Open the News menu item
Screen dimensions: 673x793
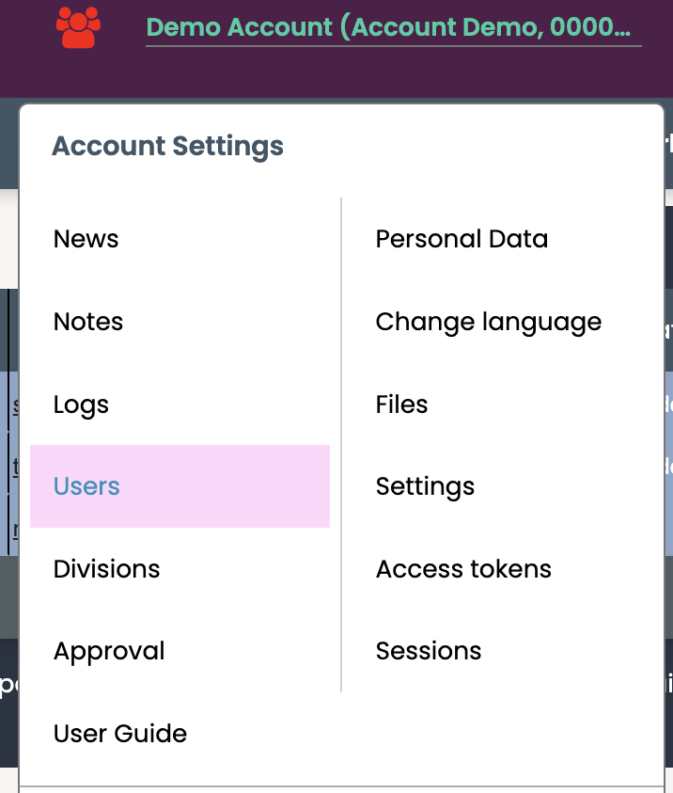86,239
